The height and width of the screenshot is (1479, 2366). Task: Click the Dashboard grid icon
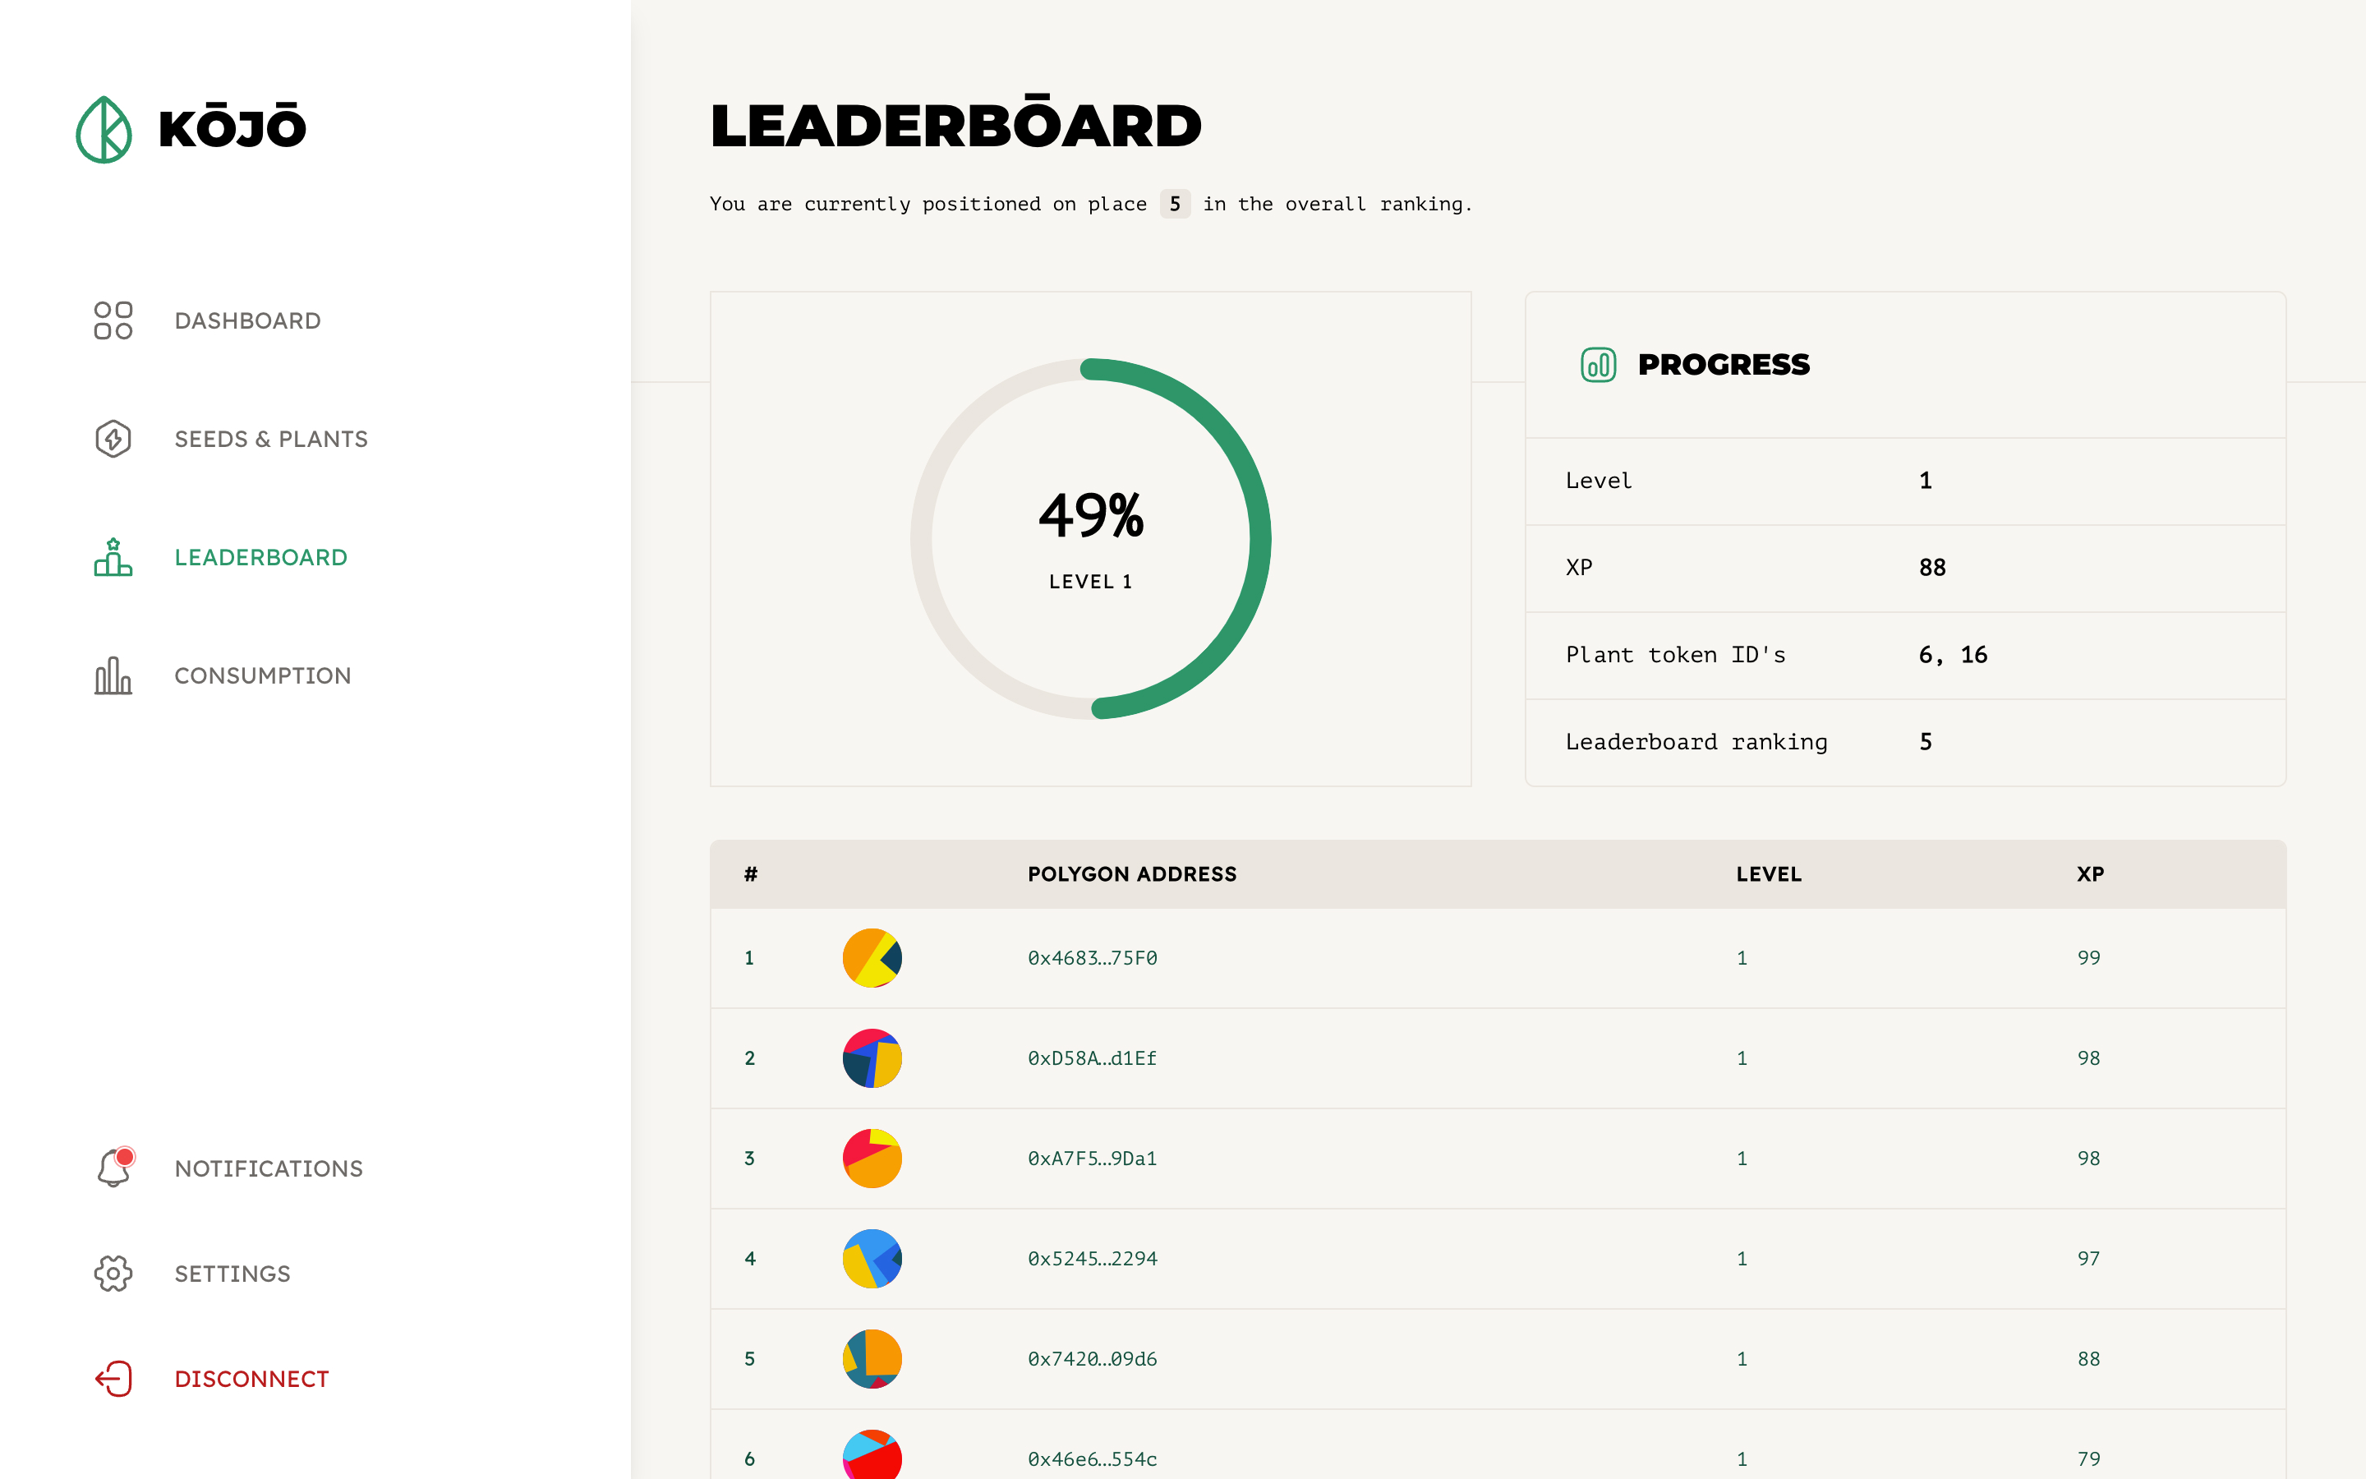tap(113, 320)
